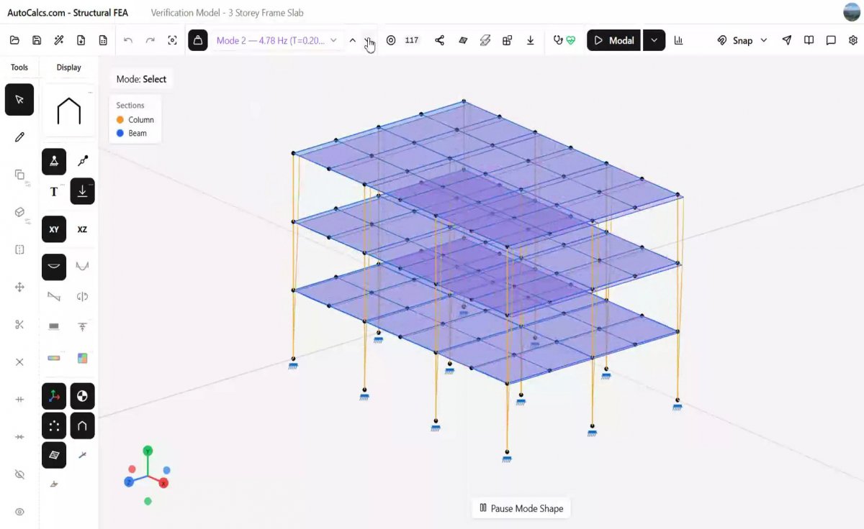The width and height of the screenshot is (864, 529).
Task: Toggle the lock icon beside mode selector
Action: click(198, 40)
